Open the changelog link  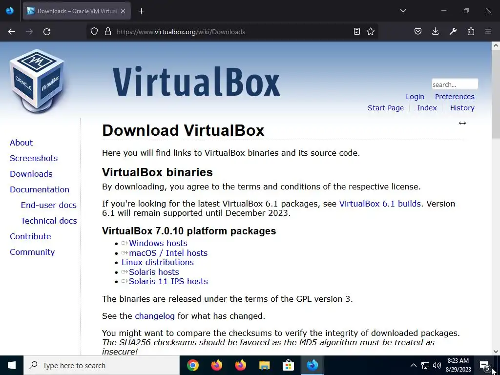point(155,316)
